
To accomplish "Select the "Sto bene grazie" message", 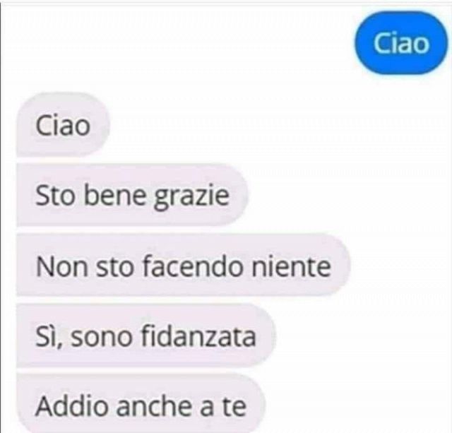I will [132, 196].
